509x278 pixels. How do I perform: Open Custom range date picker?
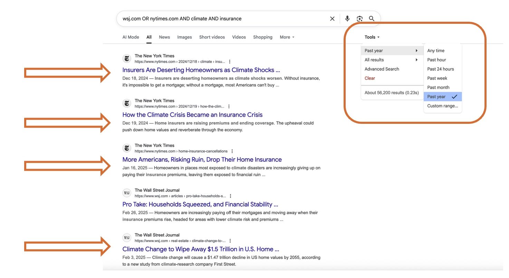point(443,106)
